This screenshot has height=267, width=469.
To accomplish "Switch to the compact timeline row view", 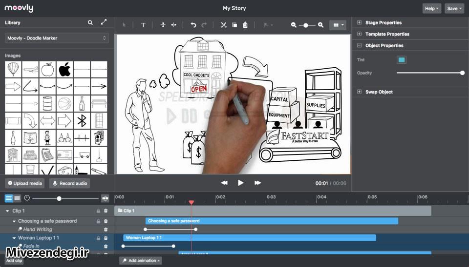I will [x=17, y=198].
